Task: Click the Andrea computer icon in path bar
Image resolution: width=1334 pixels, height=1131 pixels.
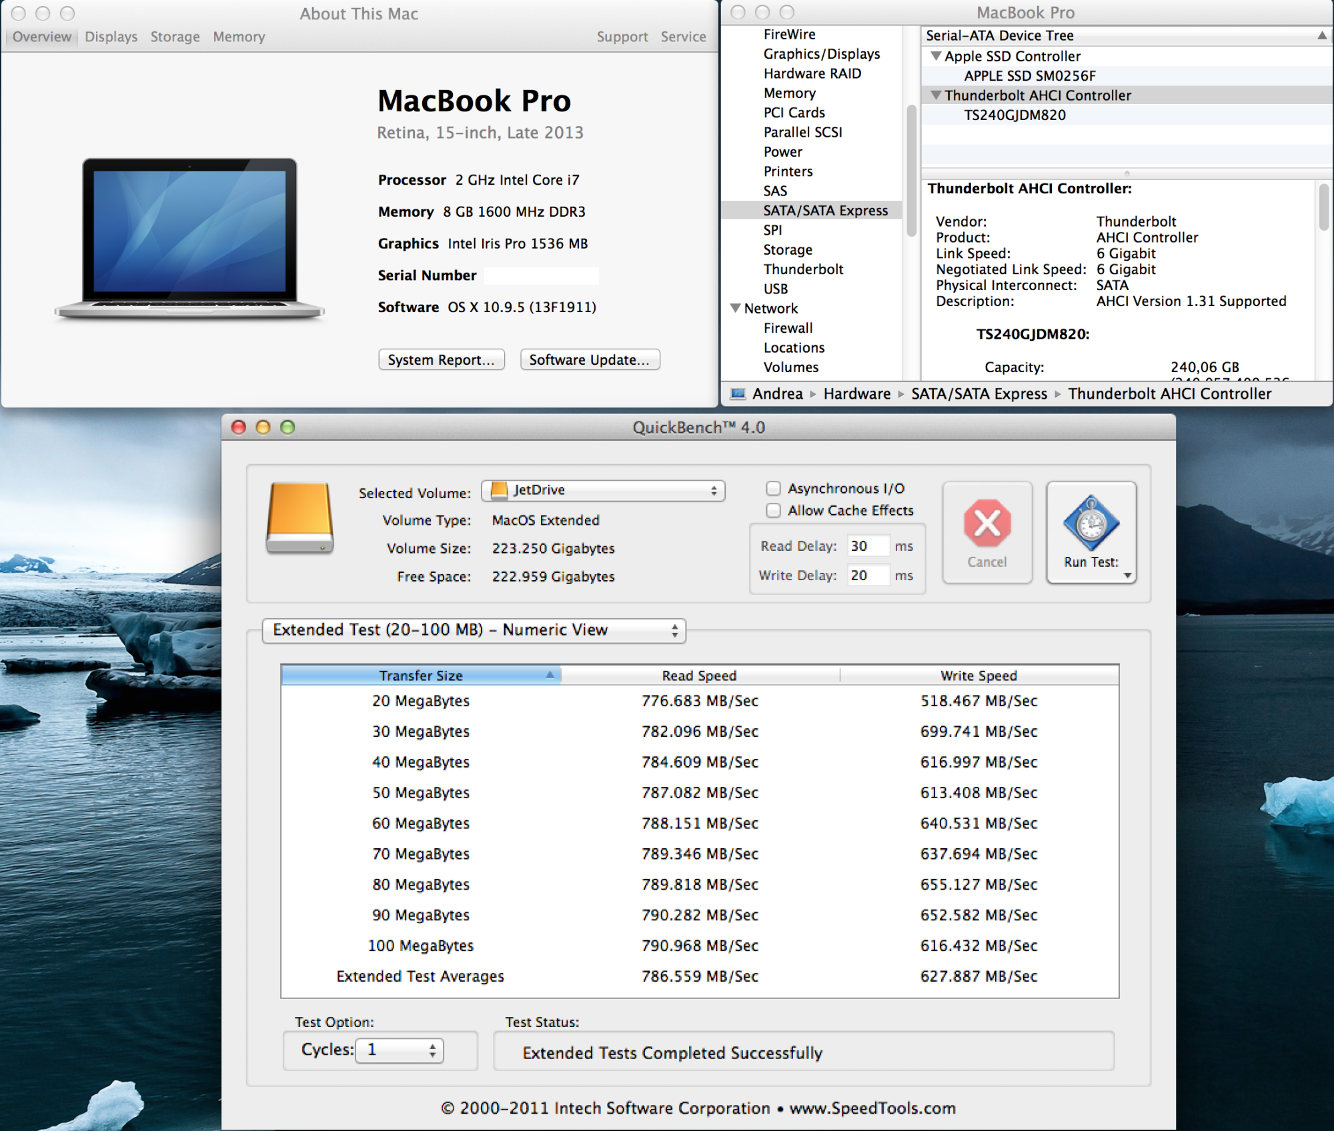Action: pos(738,393)
